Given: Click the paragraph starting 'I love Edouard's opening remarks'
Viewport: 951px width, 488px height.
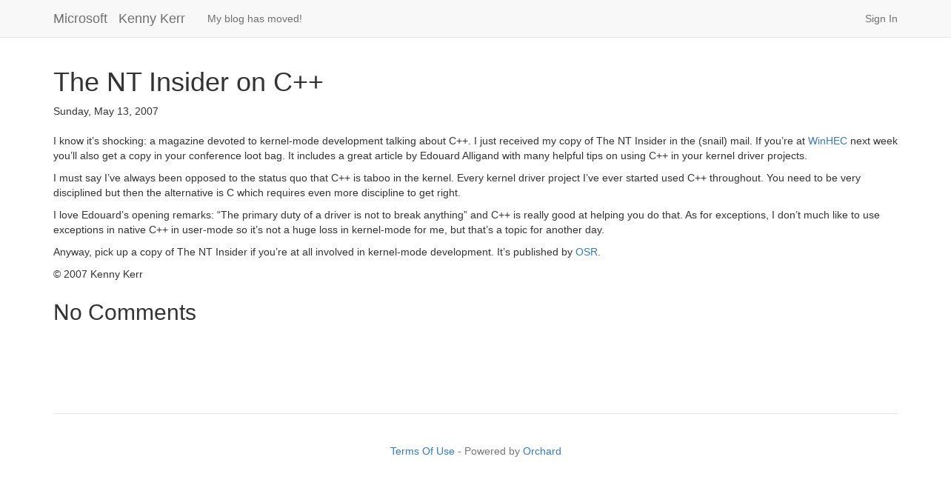Looking at the screenshot, I should (x=467, y=222).
